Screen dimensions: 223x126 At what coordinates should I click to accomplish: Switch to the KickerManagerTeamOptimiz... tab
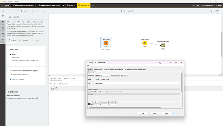pyautogui.click(x=51, y=5)
